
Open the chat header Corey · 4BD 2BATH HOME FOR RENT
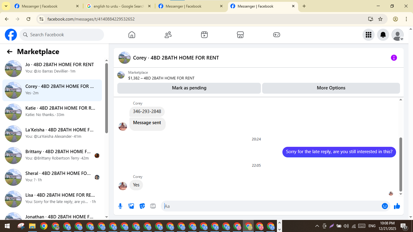[176, 58]
